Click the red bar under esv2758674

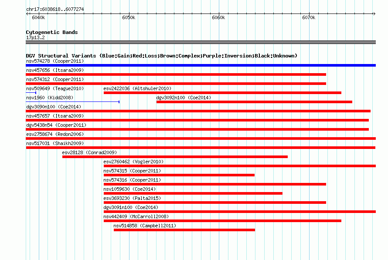[x=201, y=138]
